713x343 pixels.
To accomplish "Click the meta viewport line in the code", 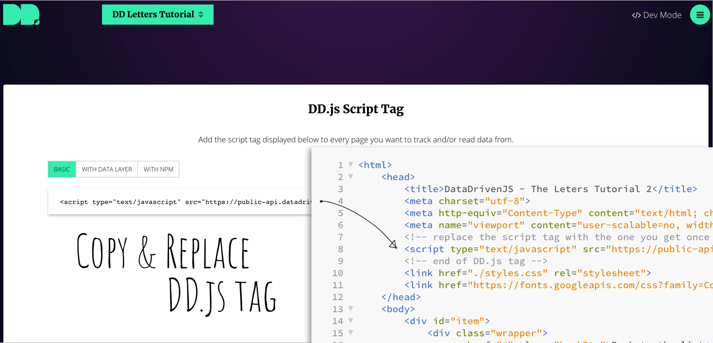I will [558, 225].
